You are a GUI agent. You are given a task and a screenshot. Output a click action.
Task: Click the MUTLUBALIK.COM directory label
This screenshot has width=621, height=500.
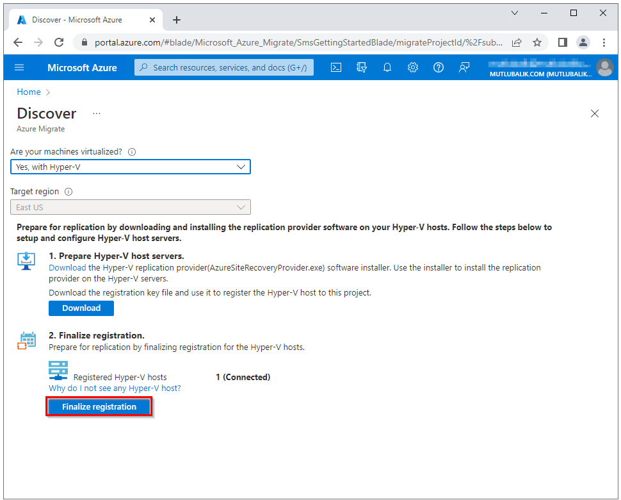point(540,74)
